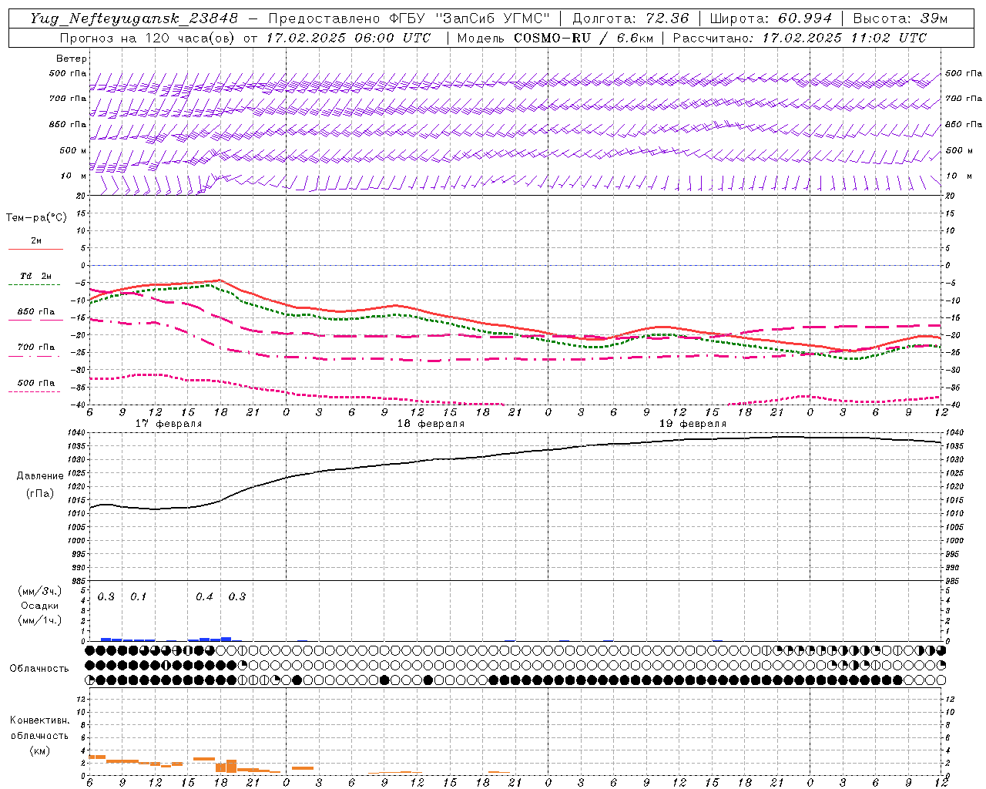Click the station title Yug_Nefteyugansk_23848
The width and height of the screenshot is (986, 789).
[x=133, y=18]
